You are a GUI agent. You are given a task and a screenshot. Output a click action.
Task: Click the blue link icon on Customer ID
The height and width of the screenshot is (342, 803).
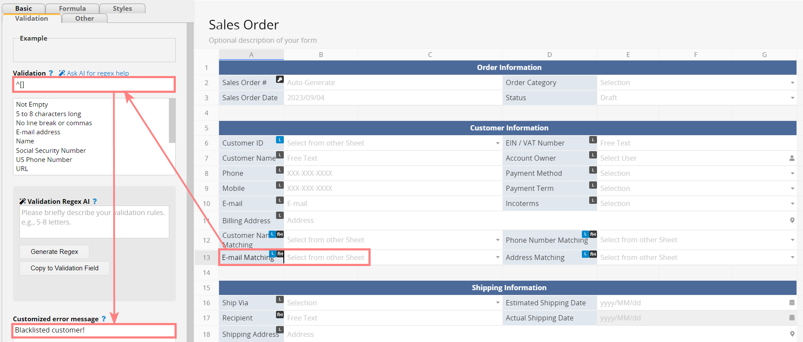(279, 140)
